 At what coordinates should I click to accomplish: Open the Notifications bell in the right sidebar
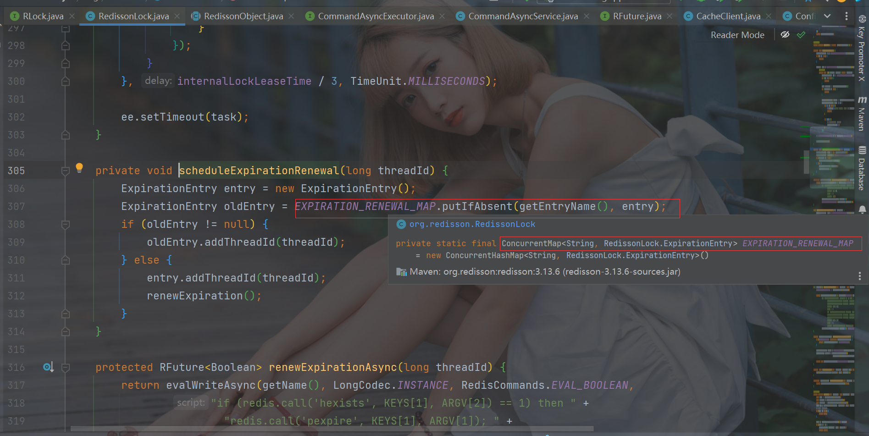tap(862, 210)
